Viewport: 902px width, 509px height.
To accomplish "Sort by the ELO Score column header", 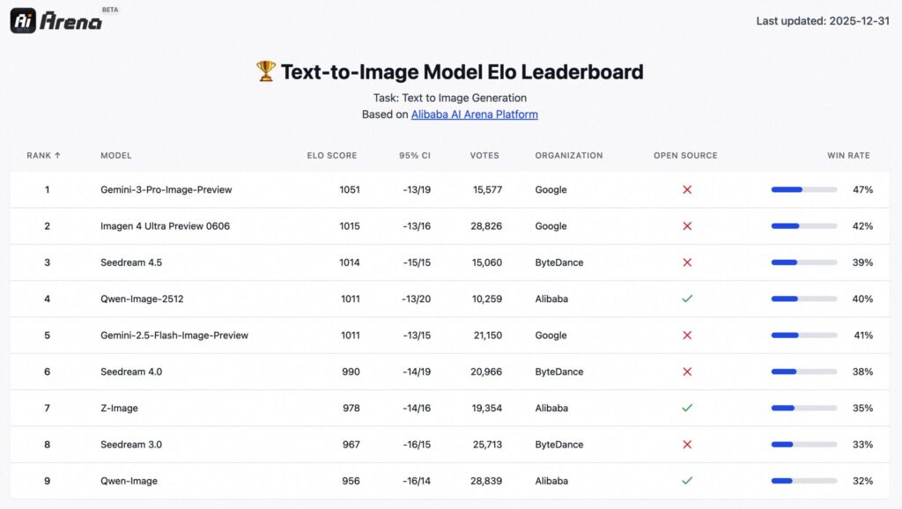I will point(331,156).
